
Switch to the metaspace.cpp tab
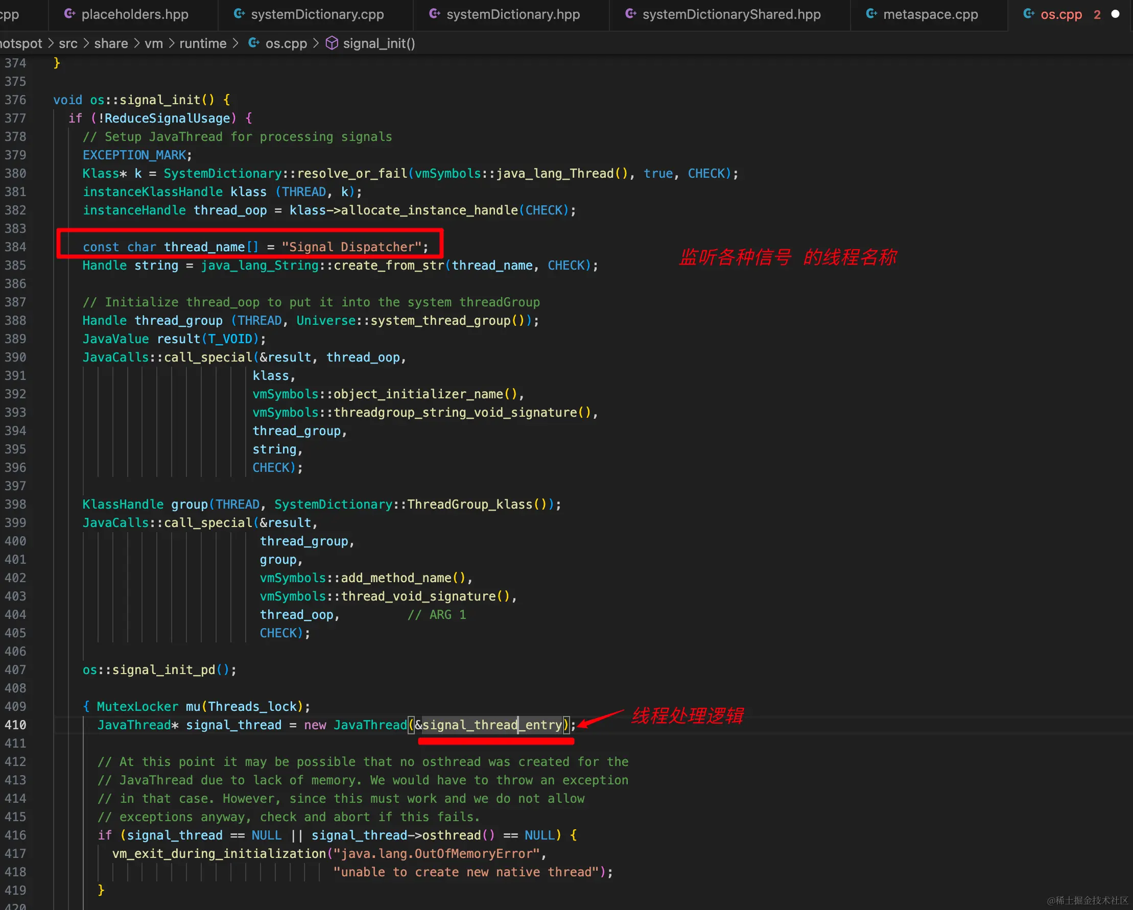coord(930,14)
